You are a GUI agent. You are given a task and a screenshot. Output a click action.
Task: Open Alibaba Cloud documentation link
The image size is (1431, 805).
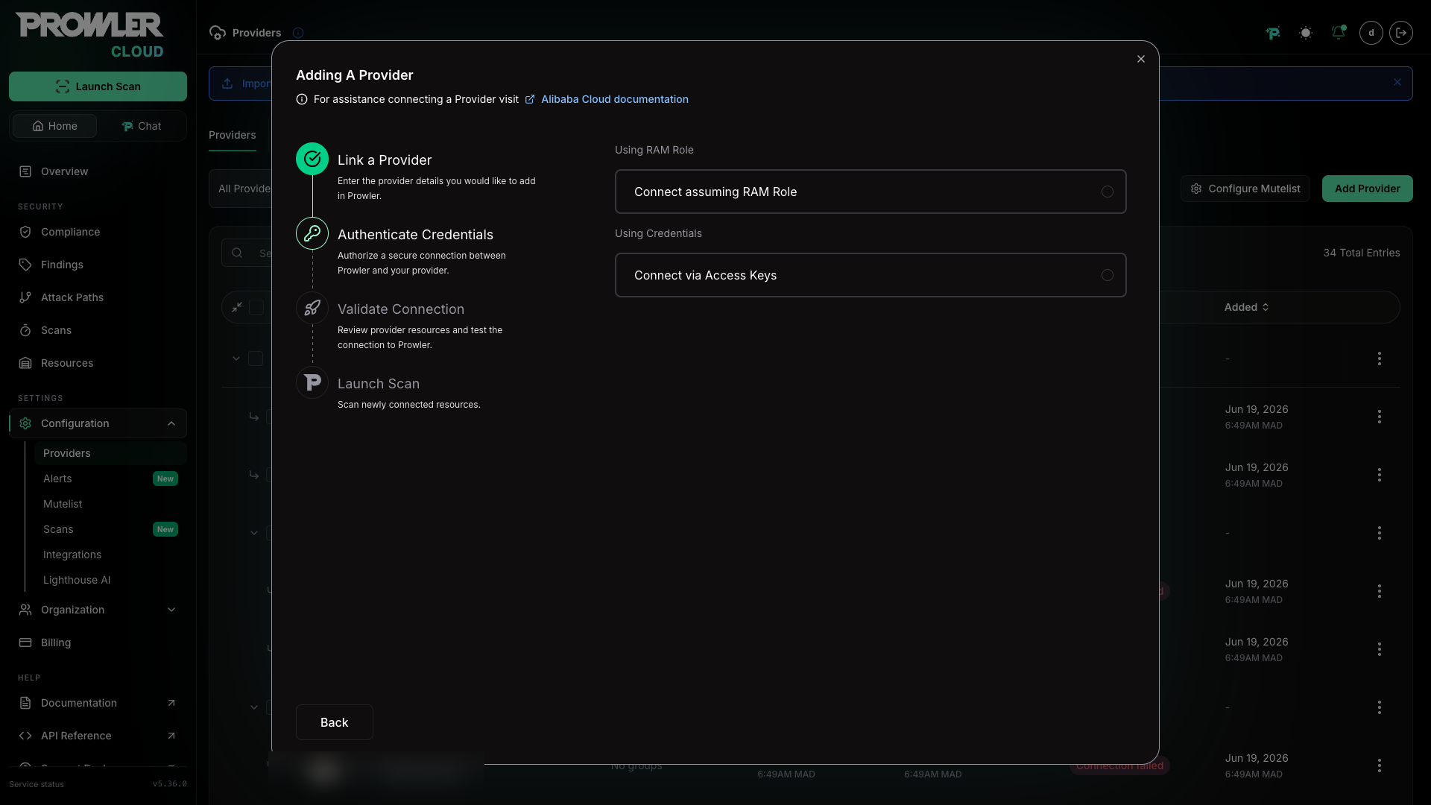pos(614,99)
